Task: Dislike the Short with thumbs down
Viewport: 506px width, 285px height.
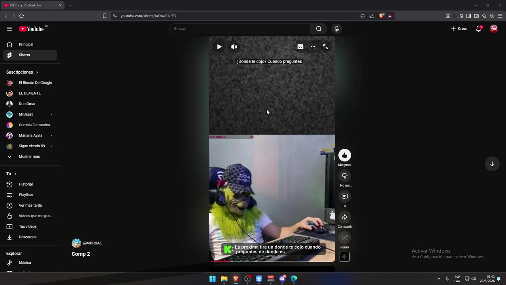Action: [345, 176]
